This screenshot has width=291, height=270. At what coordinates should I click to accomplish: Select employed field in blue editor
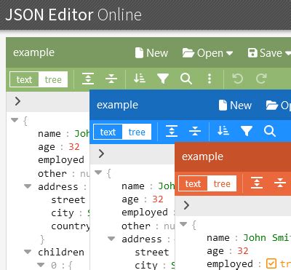coord(145,213)
